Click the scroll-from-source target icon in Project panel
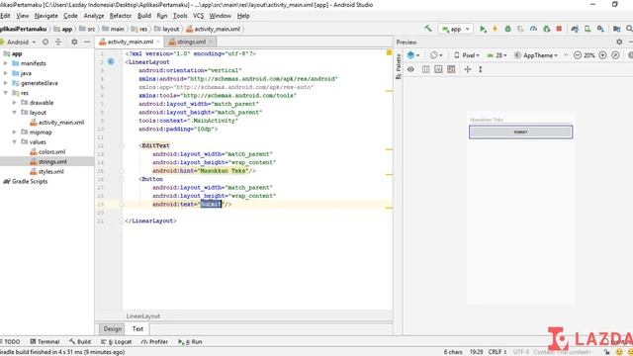The width and height of the screenshot is (633, 356). pyautogui.click(x=45, y=42)
